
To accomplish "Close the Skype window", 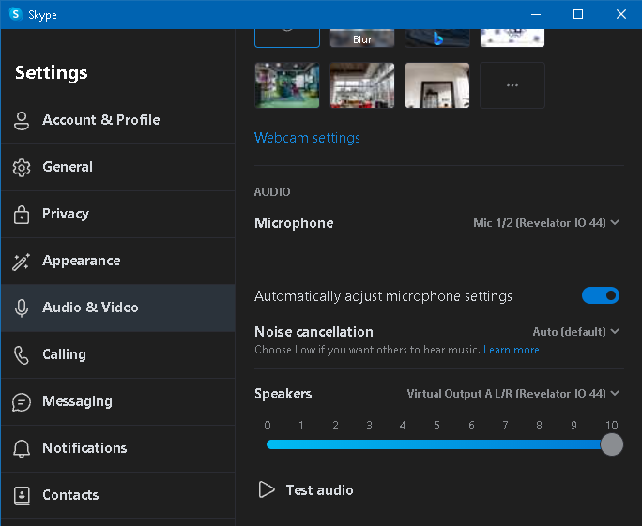I will click(621, 14).
